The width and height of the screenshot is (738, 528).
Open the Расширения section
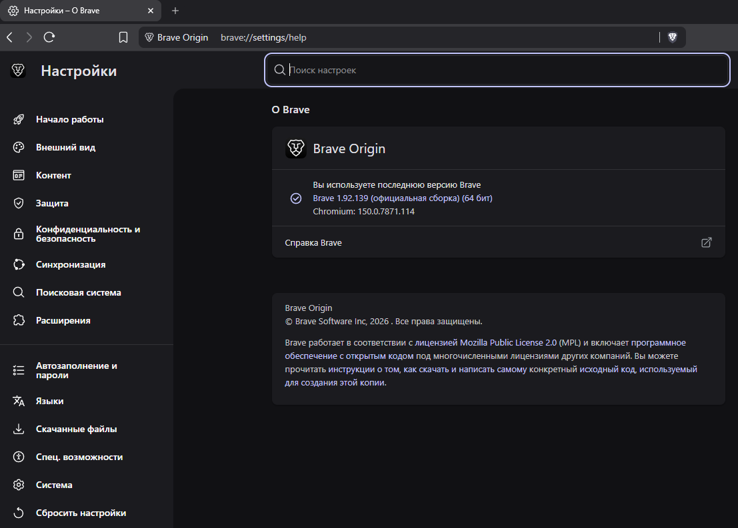coord(63,320)
